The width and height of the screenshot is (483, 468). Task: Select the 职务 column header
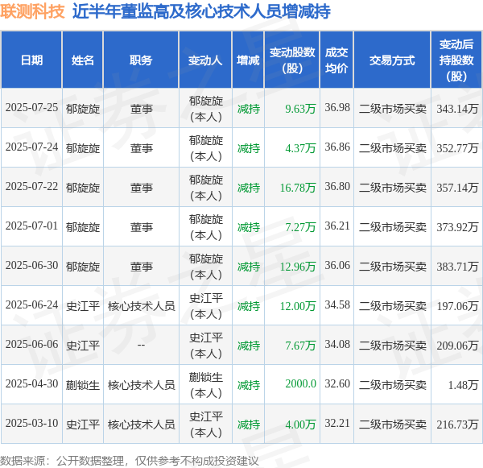click(x=141, y=60)
